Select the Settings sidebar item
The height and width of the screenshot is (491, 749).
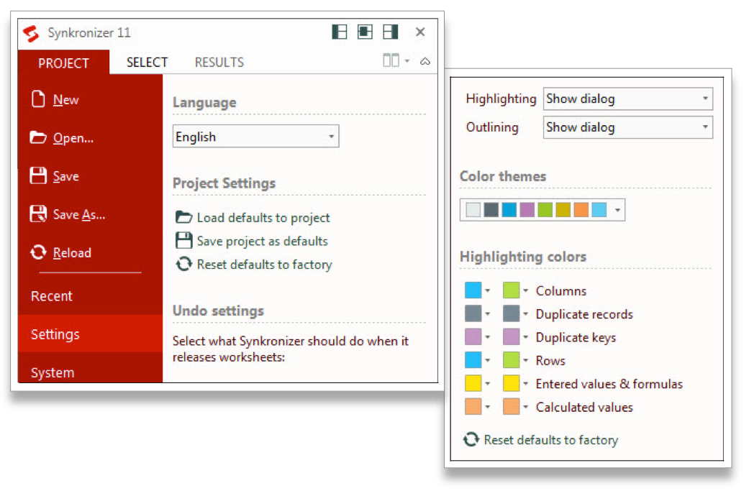[x=90, y=334]
